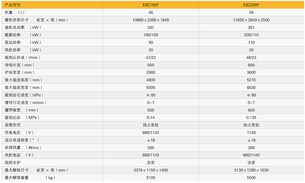305x183 pixels.
Task: Select the 10860×2360×1845 dimensions cell
Action: 151,20
